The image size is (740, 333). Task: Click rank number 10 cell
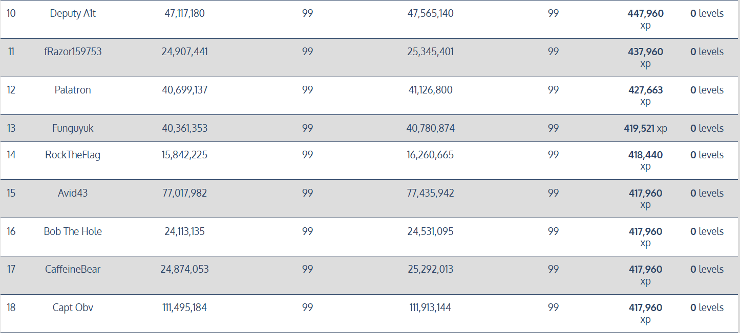click(x=11, y=14)
